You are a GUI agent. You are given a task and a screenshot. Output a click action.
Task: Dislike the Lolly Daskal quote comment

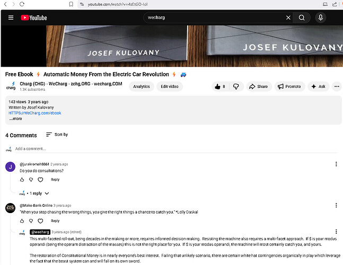(31, 221)
